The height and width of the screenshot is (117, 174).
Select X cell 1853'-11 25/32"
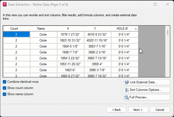[x=70, y=64]
